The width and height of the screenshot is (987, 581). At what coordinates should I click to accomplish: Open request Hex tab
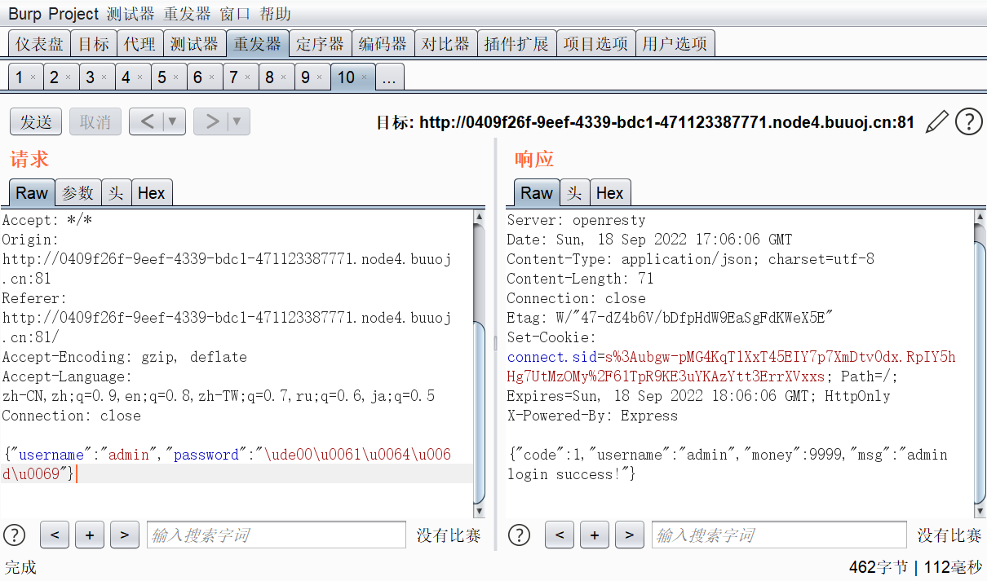click(x=151, y=193)
